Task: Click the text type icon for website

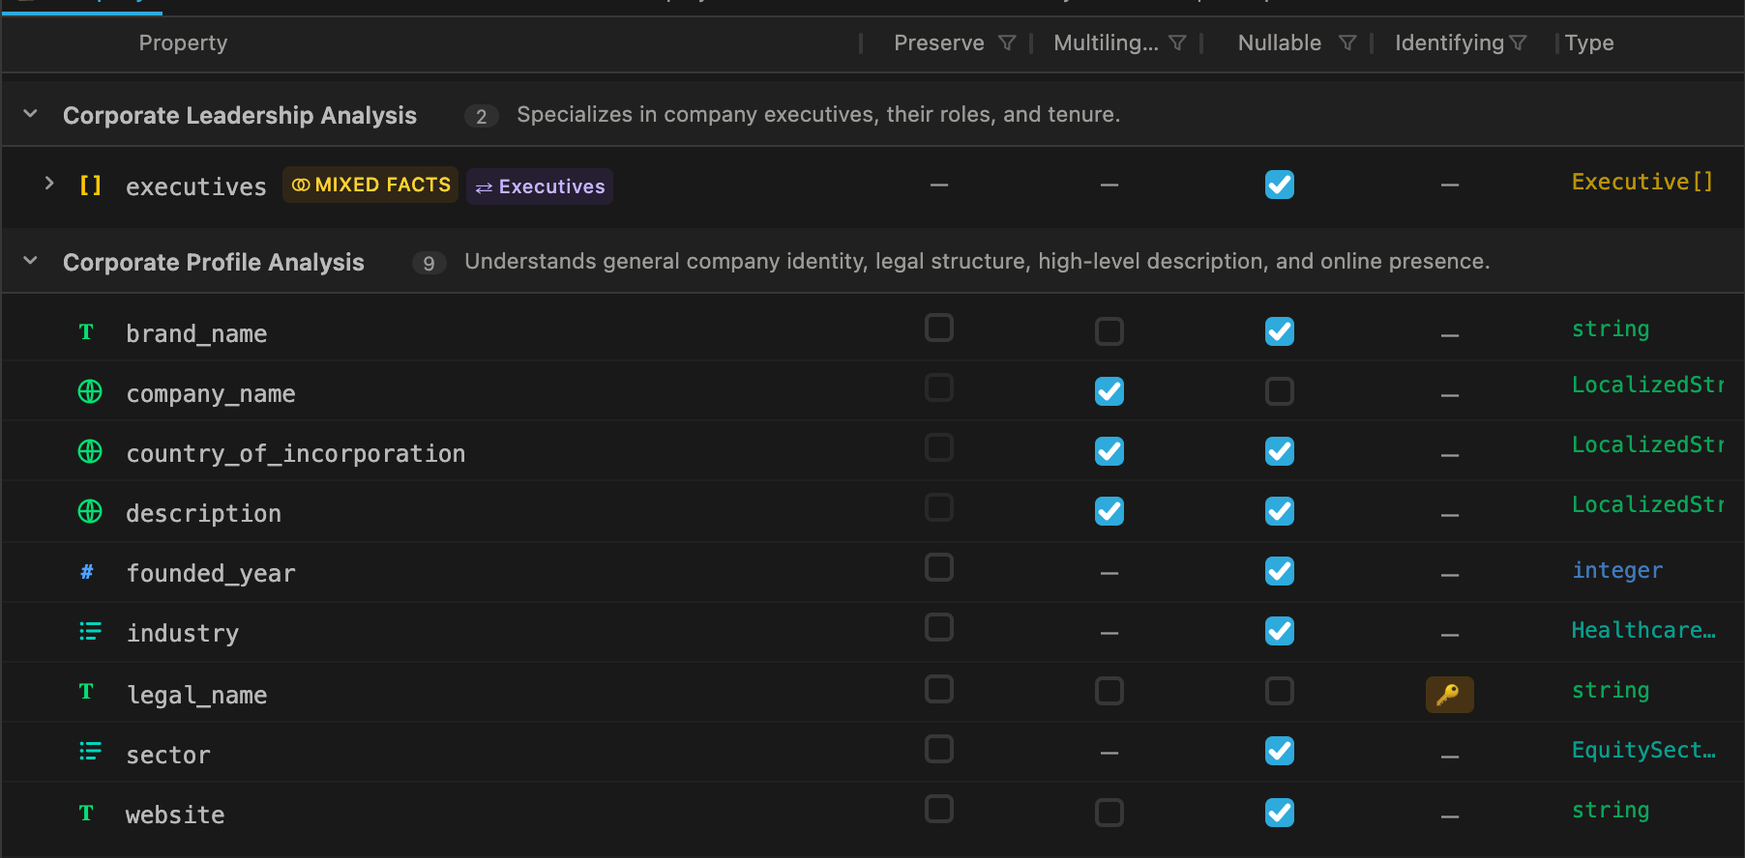Action: (87, 814)
